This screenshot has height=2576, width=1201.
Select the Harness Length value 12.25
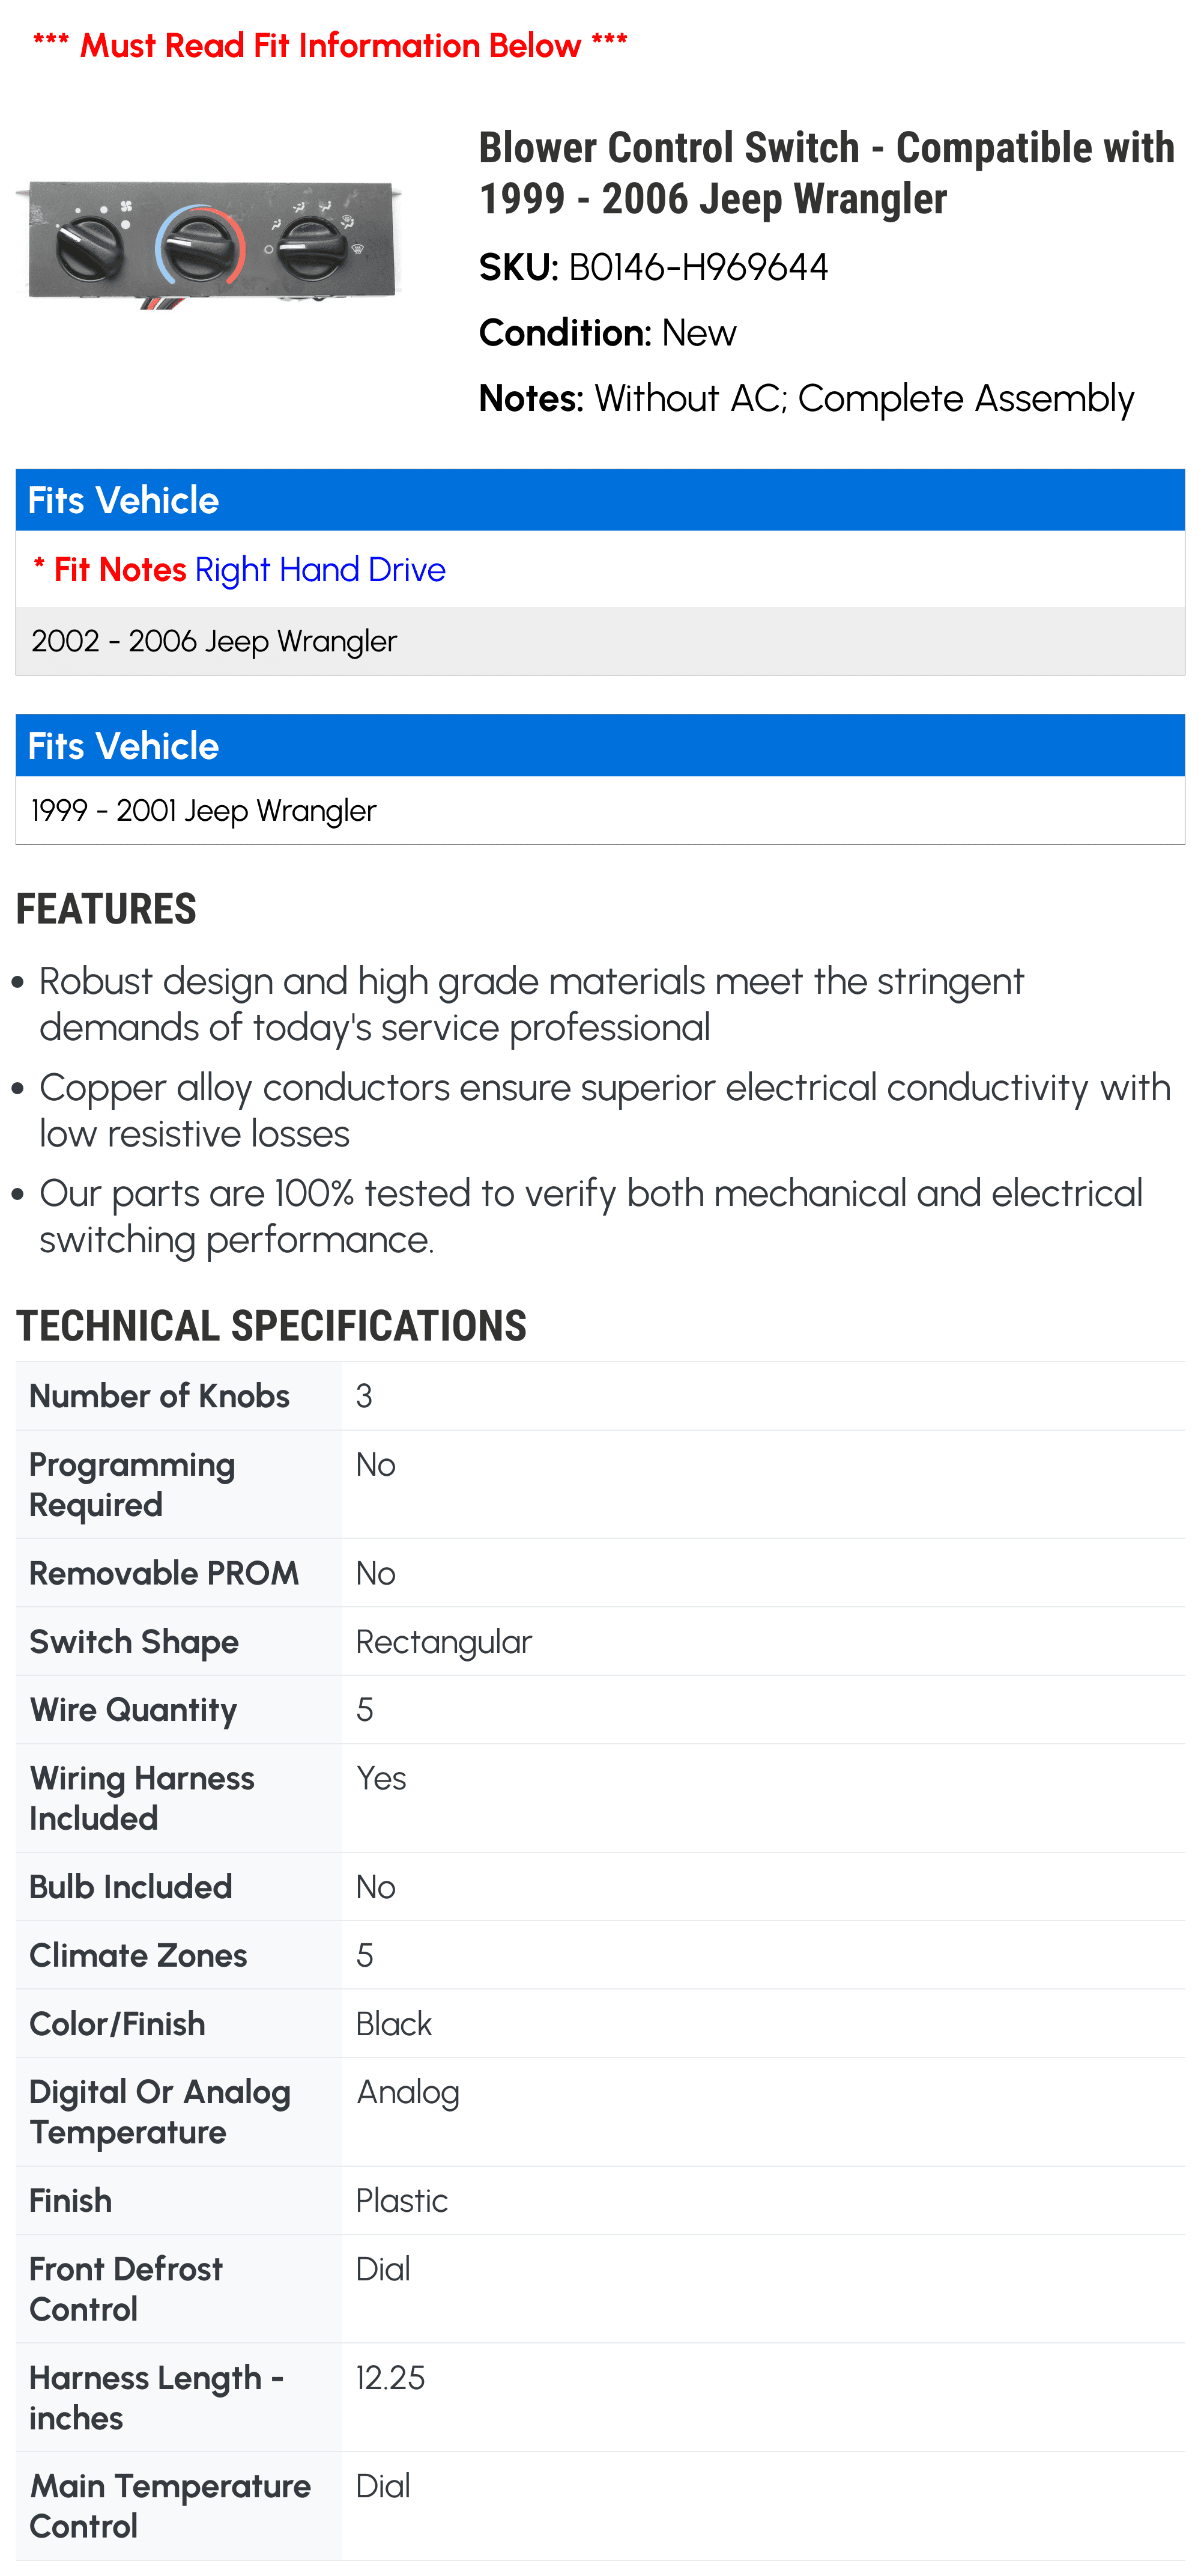(x=391, y=2377)
